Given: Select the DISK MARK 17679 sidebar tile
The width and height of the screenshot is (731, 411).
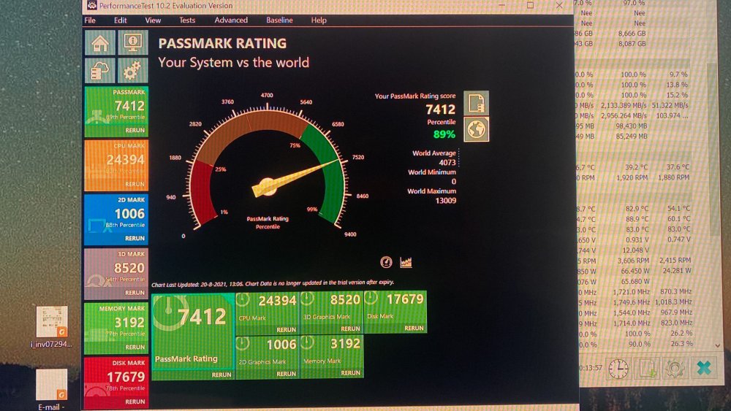Looking at the screenshot, I should coord(116,383).
